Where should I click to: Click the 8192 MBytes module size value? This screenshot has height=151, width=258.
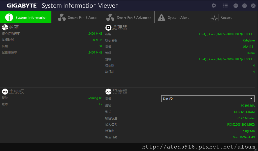point(246,118)
